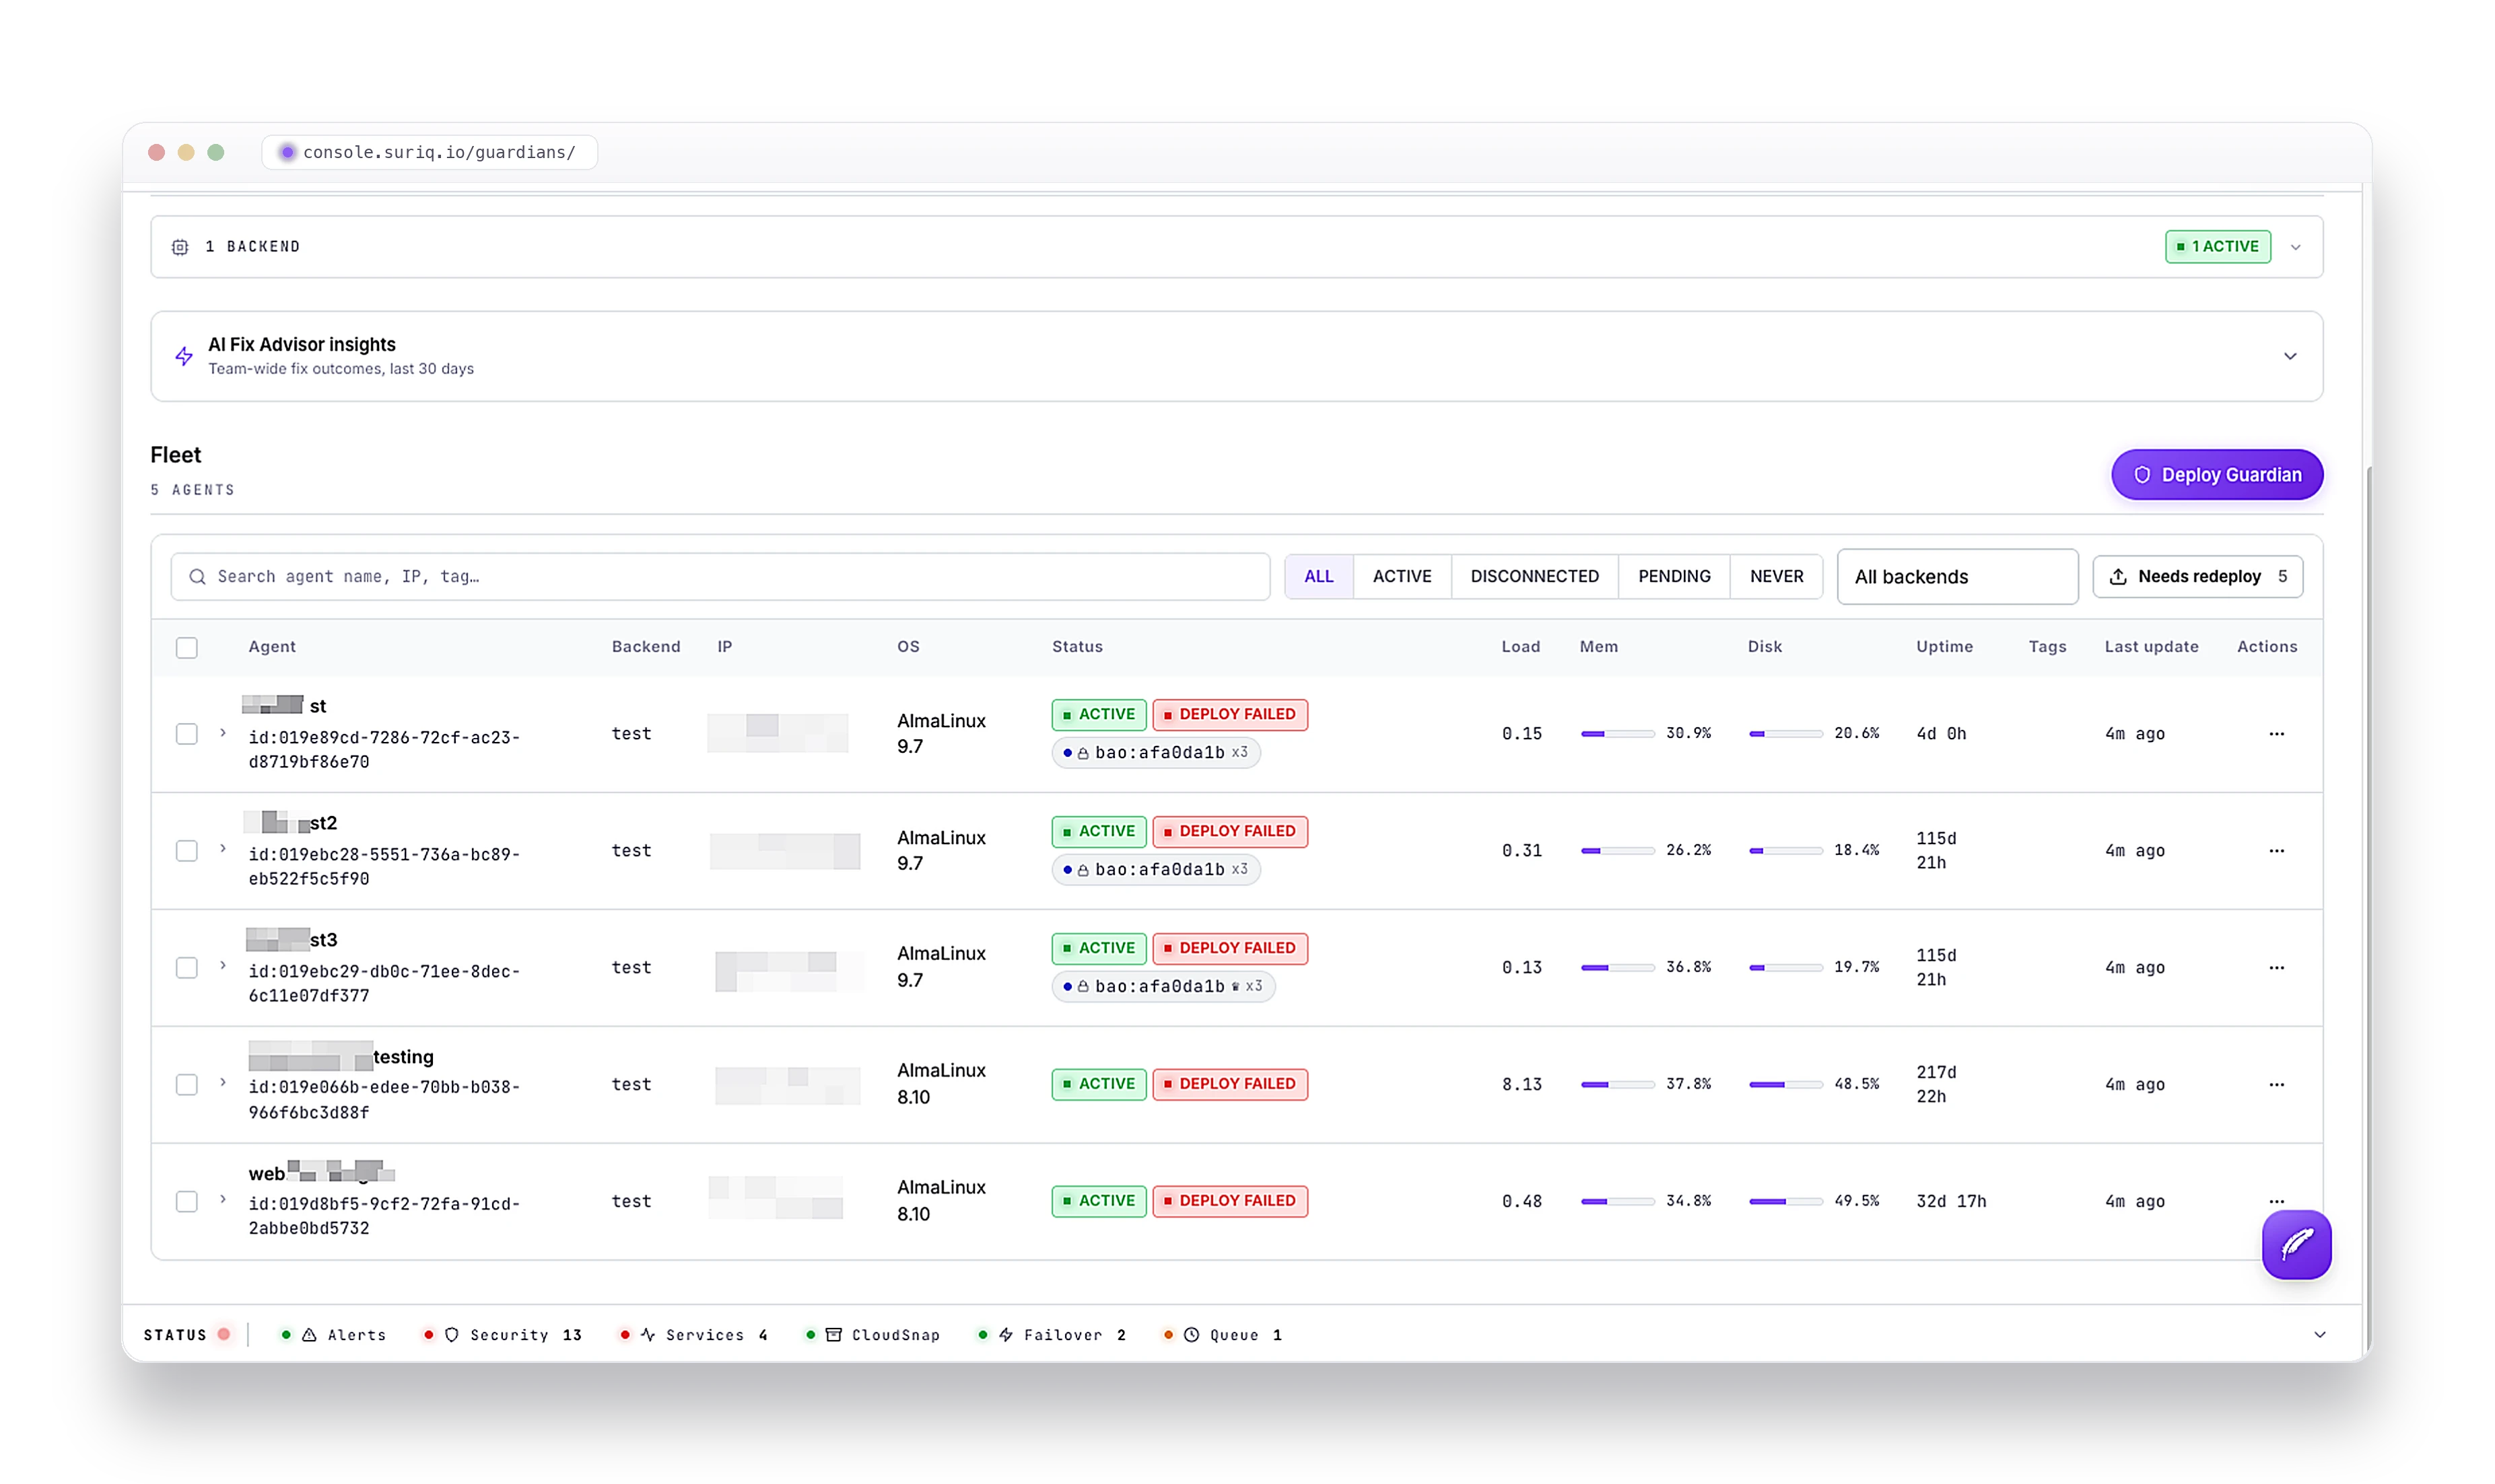Click the shield icon on Deploy Guardian

pyautogui.click(x=2142, y=475)
